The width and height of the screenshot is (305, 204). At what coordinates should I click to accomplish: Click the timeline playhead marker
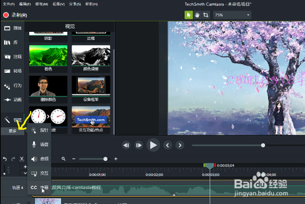[x=209, y=166]
